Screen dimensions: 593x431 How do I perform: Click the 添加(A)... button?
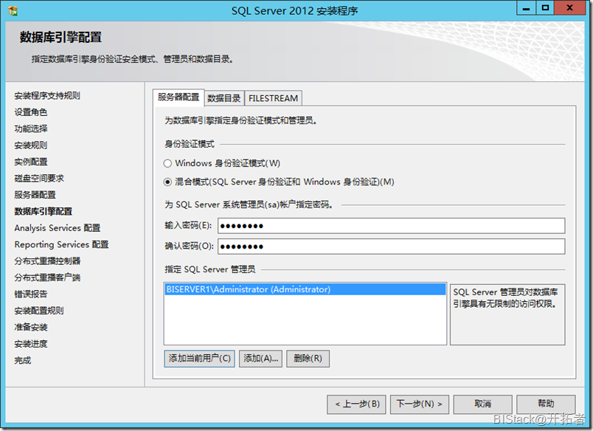[260, 359]
